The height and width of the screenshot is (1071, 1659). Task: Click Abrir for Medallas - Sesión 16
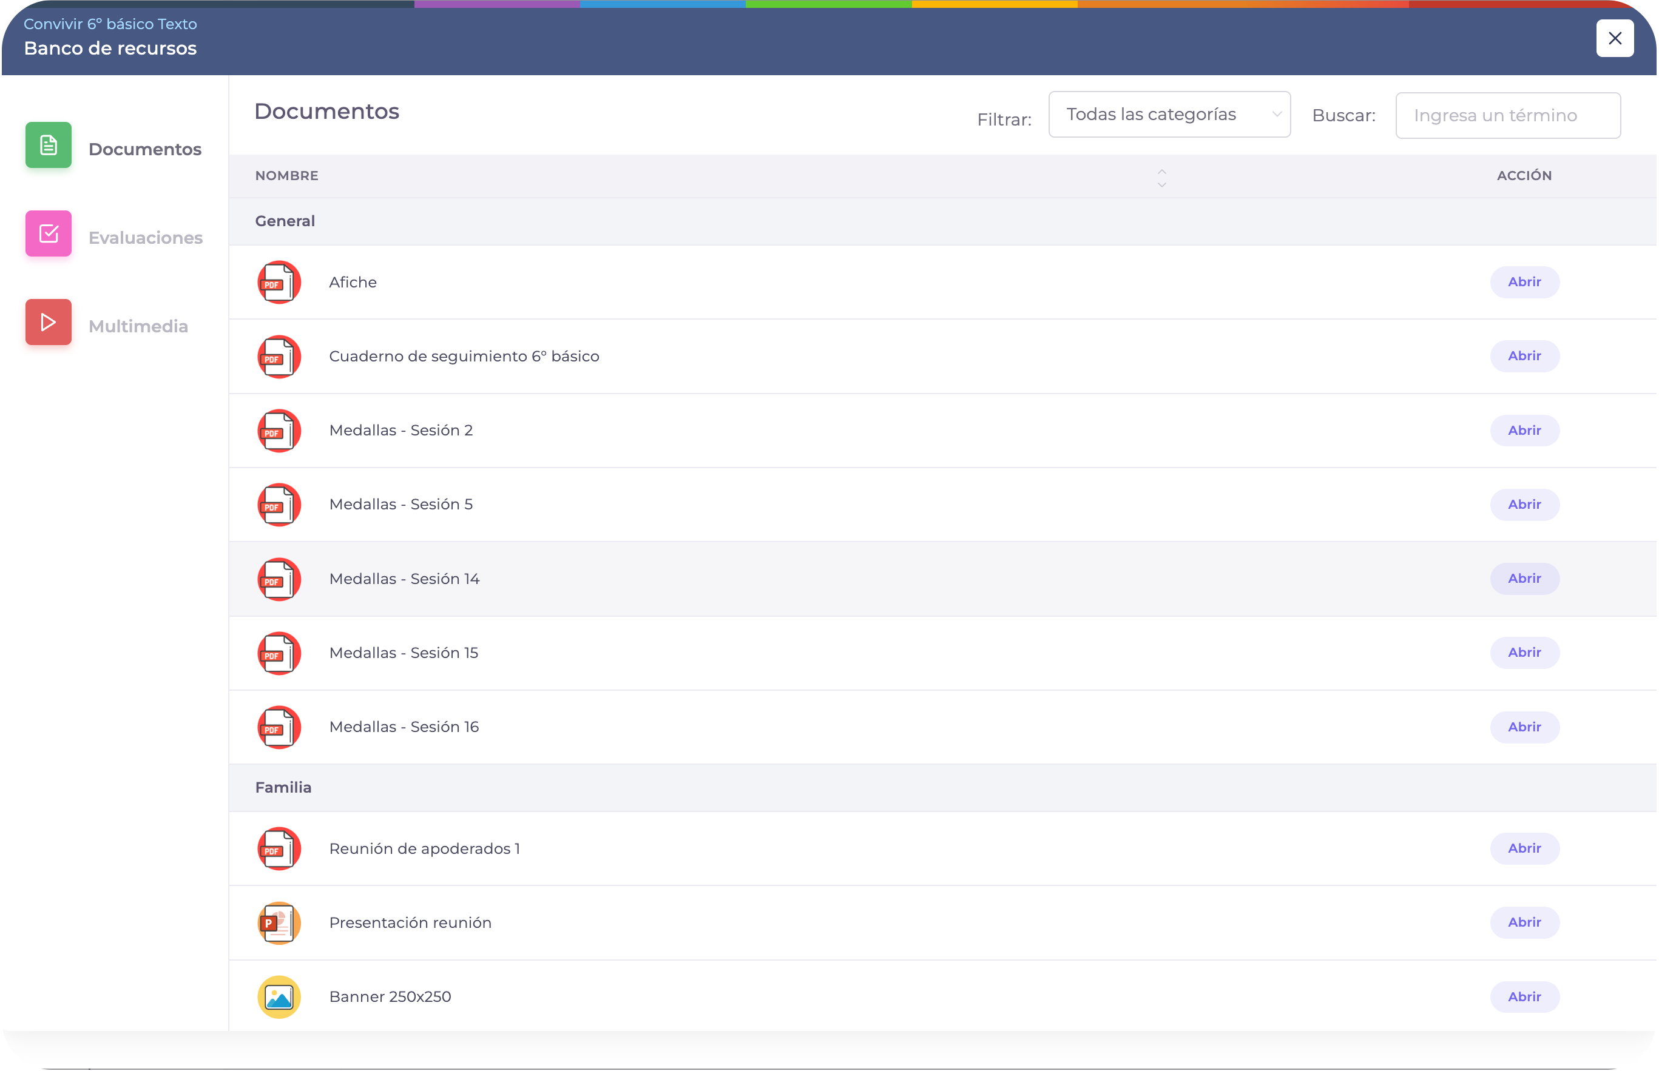(1525, 727)
